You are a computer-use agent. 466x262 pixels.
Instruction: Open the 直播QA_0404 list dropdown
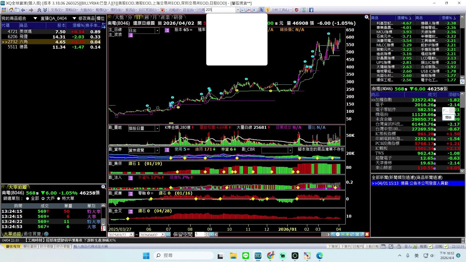[x=74, y=18]
